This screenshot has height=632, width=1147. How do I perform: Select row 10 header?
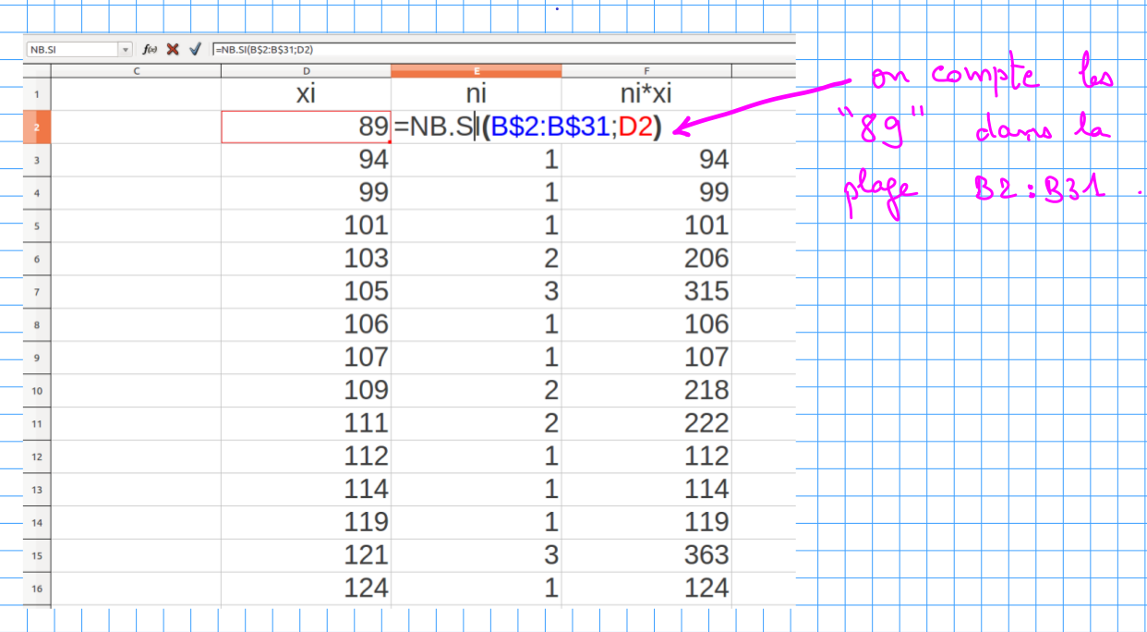36,391
